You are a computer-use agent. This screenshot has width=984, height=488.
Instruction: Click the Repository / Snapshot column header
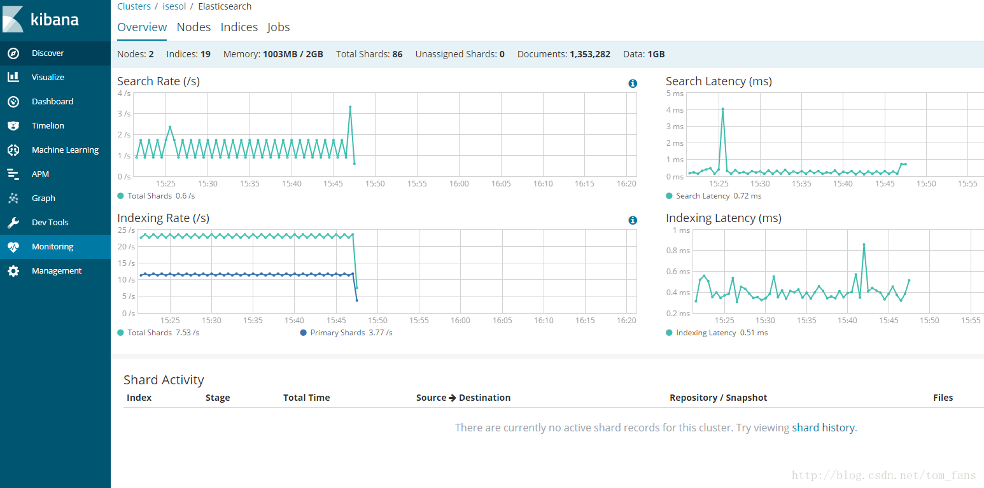click(718, 398)
